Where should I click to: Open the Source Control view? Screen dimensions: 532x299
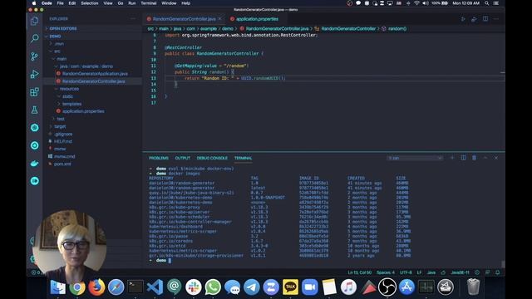34,56
